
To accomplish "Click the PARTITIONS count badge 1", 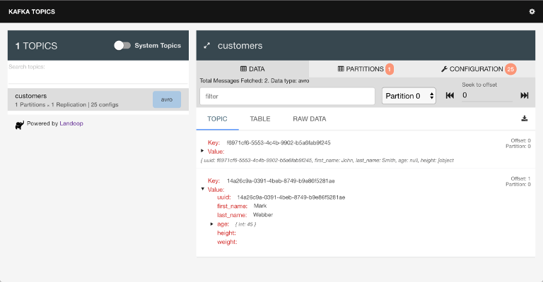I will tap(390, 69).
